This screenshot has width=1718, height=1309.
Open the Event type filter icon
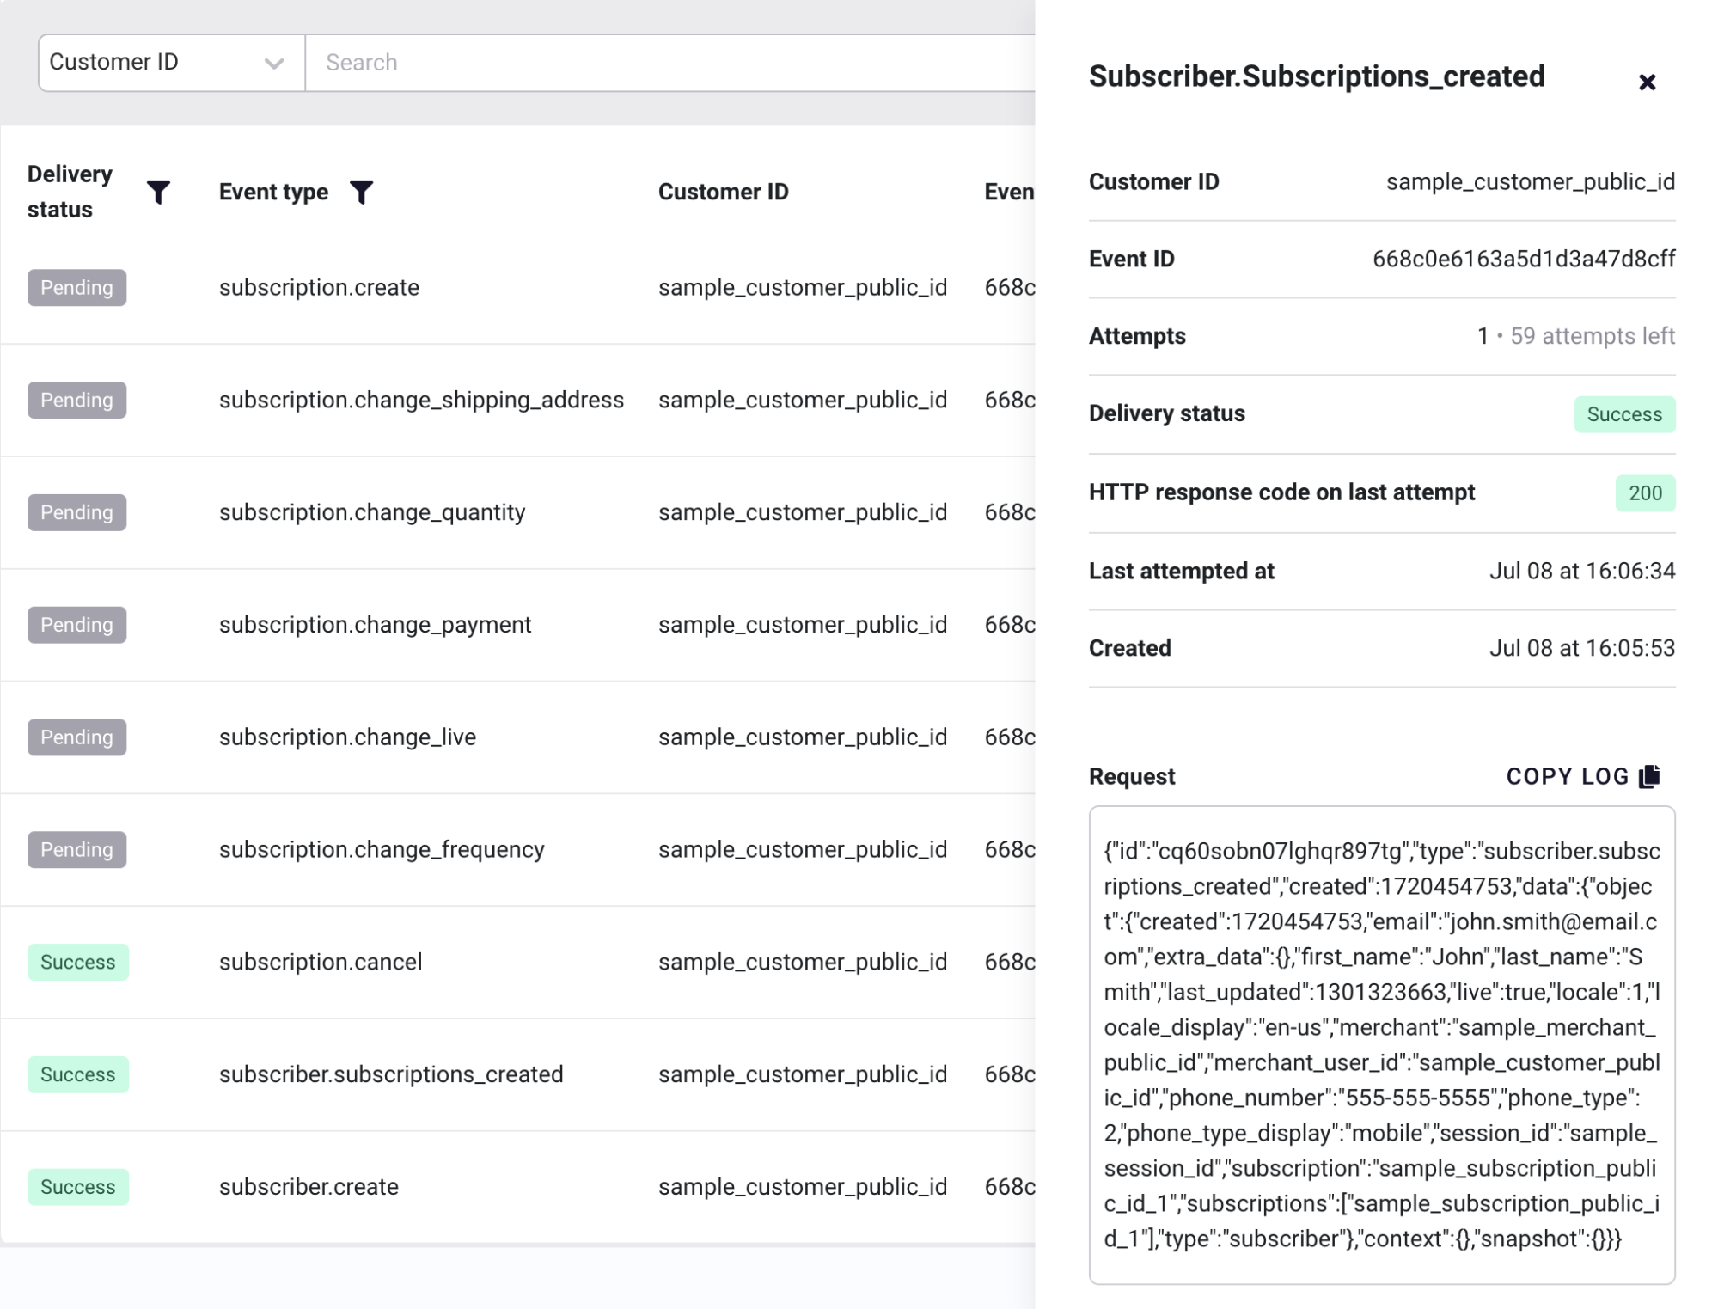point(362,193)
